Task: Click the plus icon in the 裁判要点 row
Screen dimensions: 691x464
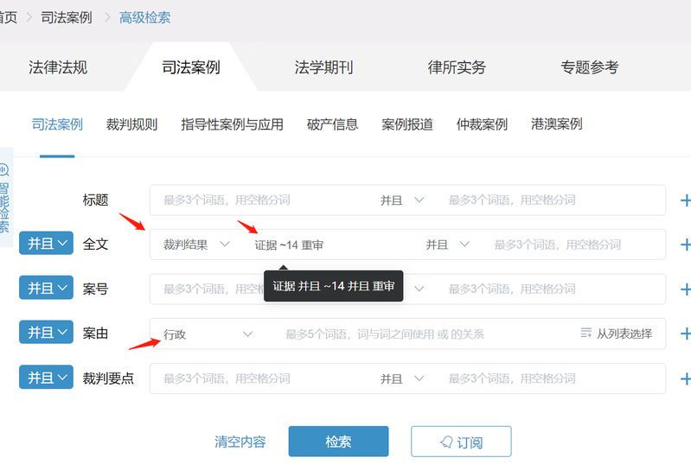Action: coord(685,378)
